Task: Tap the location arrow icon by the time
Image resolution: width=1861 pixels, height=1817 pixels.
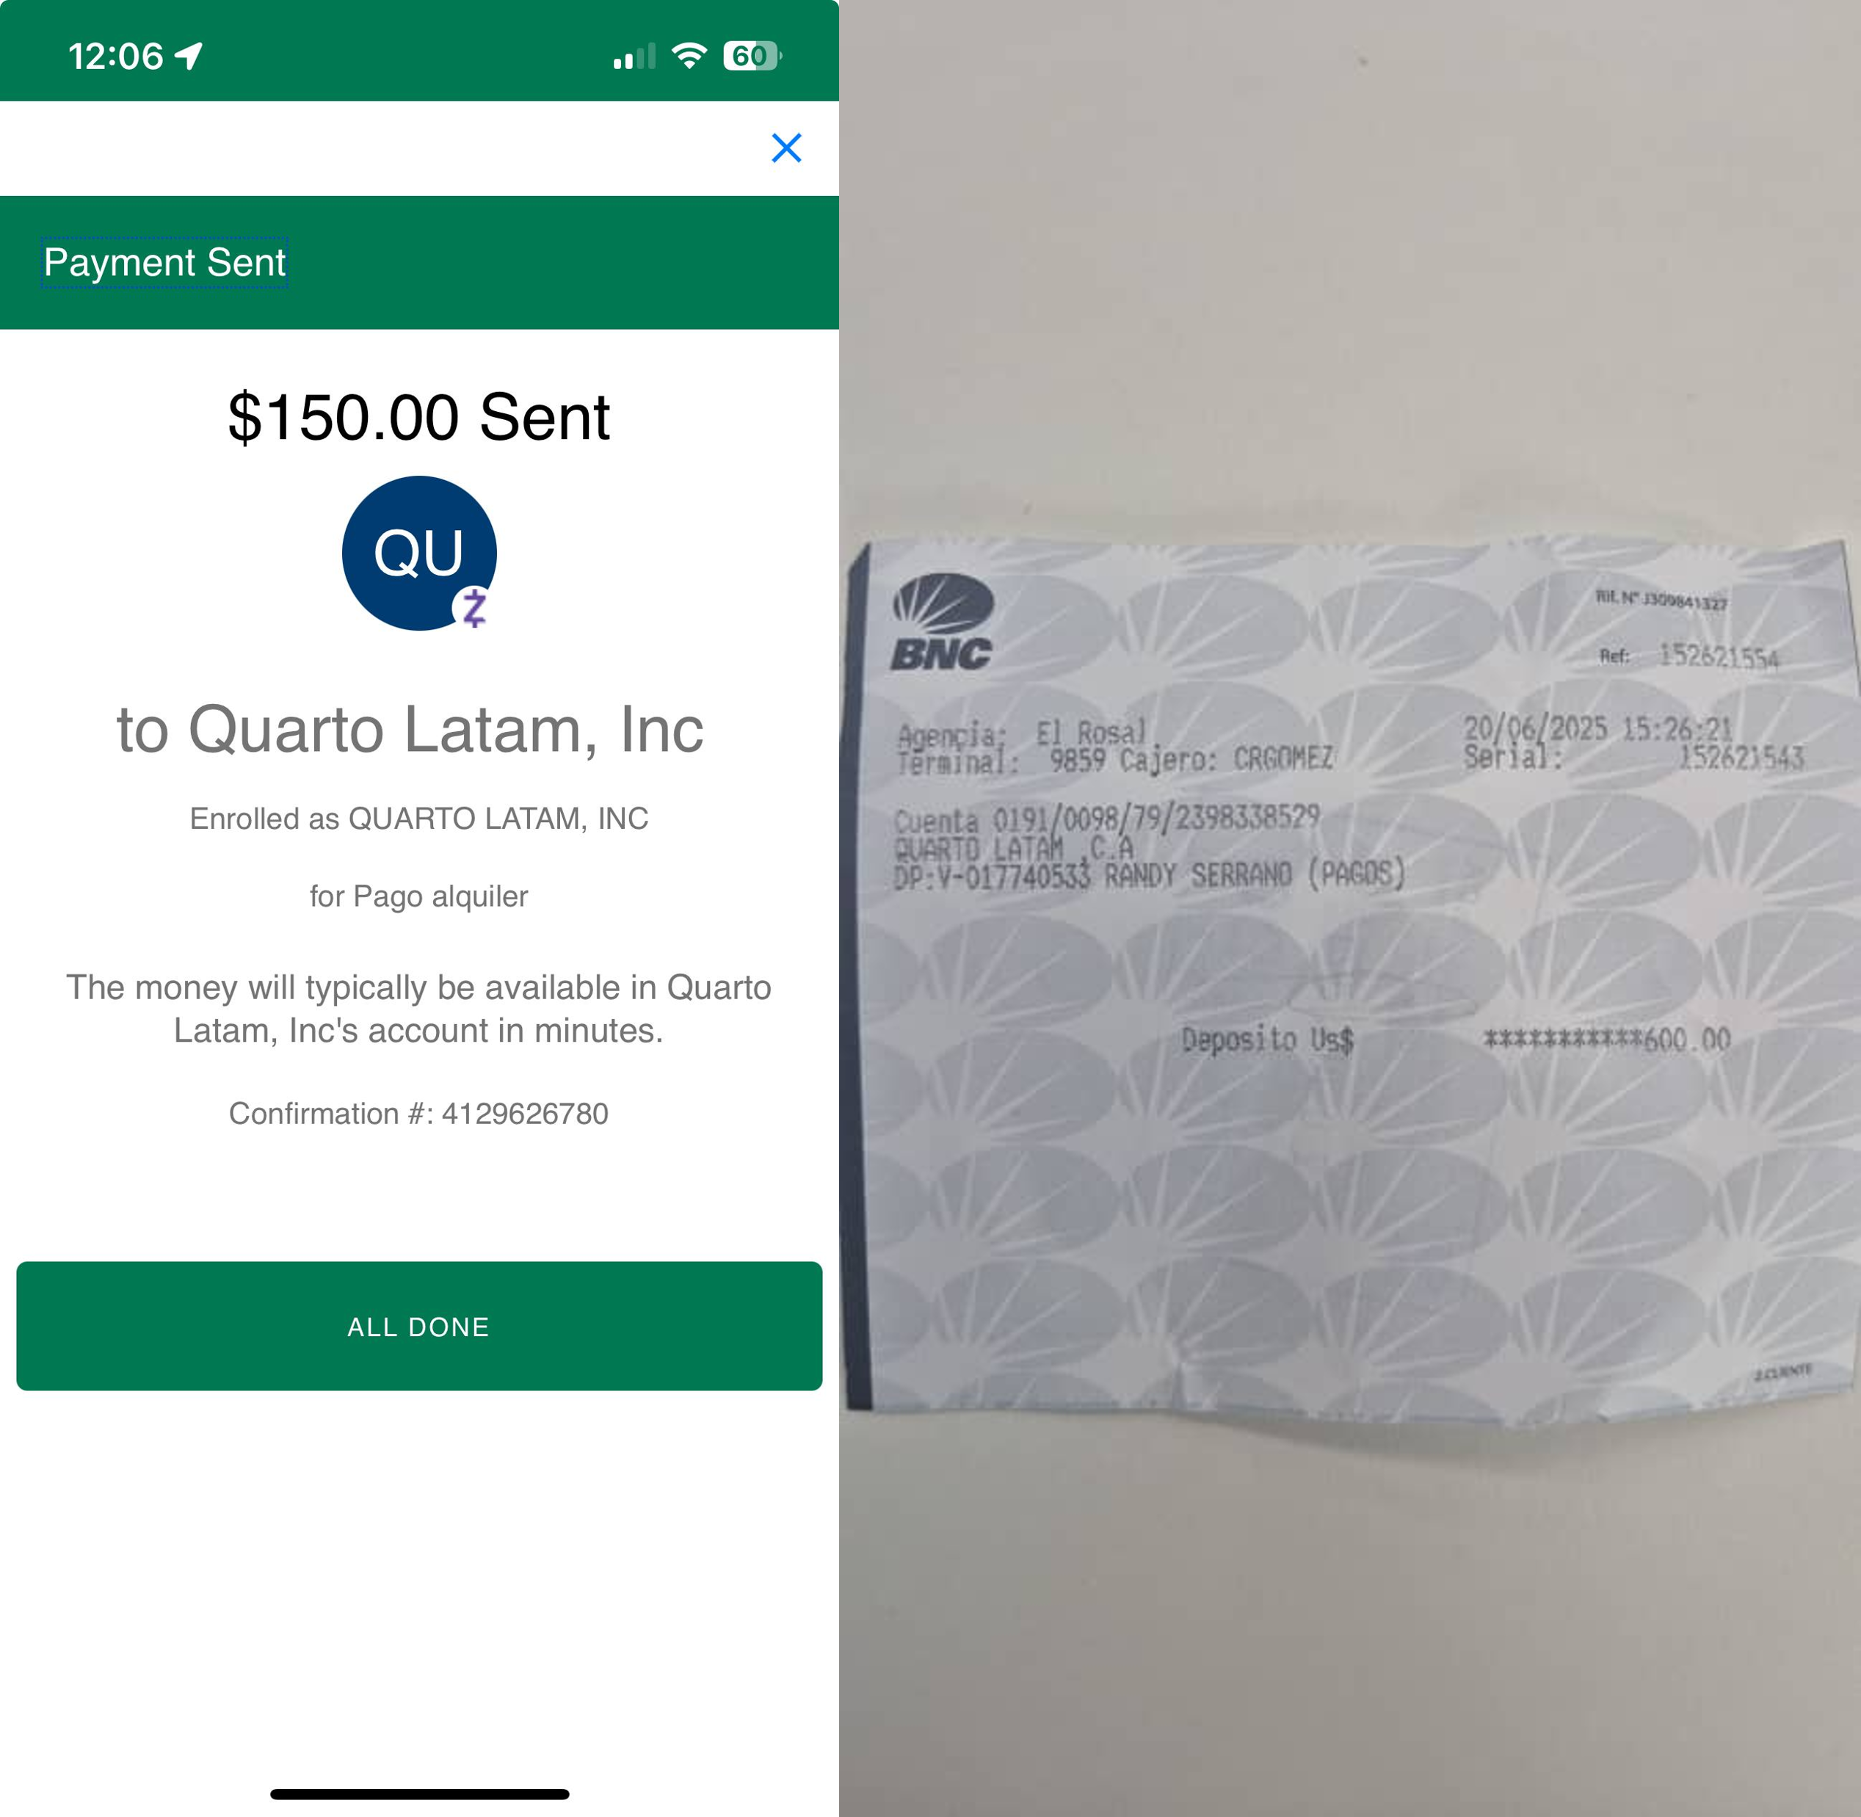Action: (x=189, y=57)
